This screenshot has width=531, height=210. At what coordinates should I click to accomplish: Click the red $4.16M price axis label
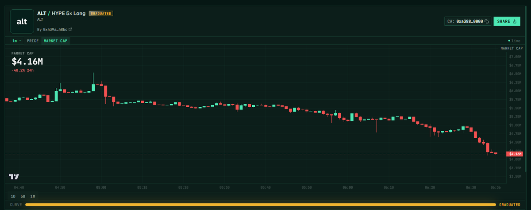[515, 154]
